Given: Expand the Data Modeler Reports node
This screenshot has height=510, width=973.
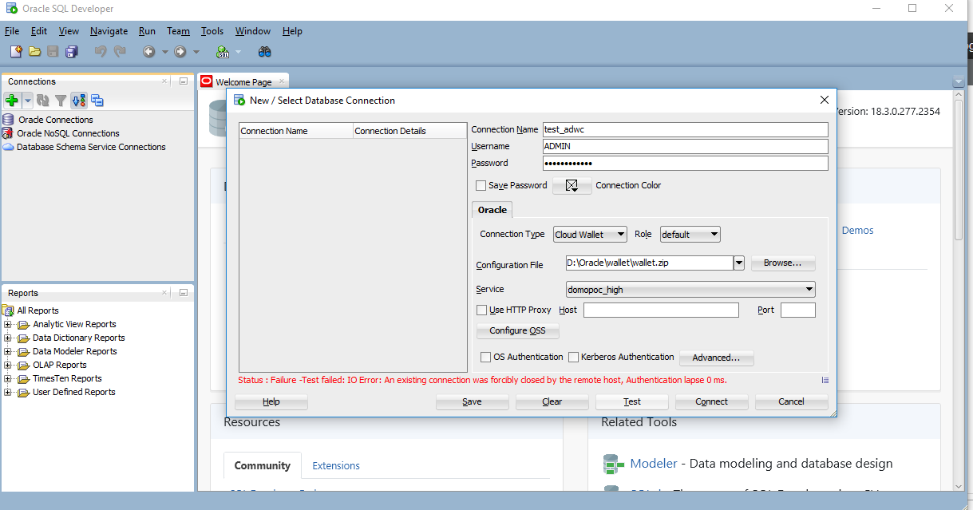Looking at the screenshot, I should point(8,352).
